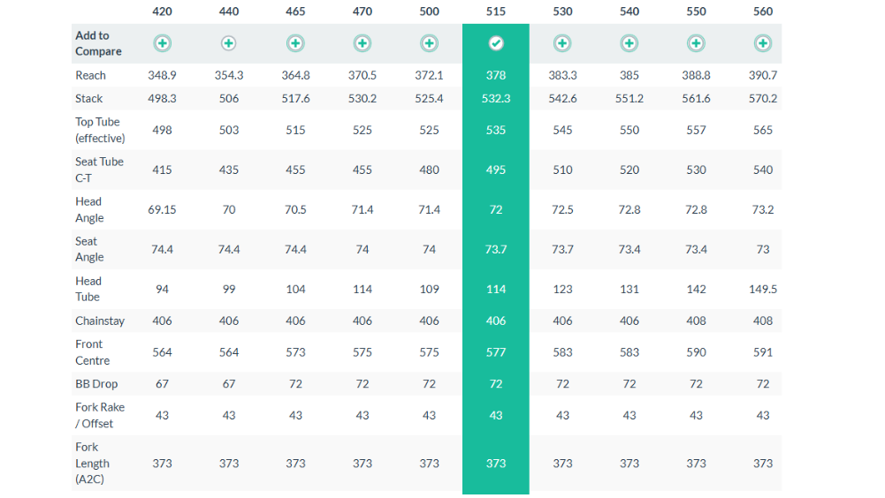The image size is (885, 498).
Task: Select the highlighted Stack value 532.3
Action: [x=496, y=98]
